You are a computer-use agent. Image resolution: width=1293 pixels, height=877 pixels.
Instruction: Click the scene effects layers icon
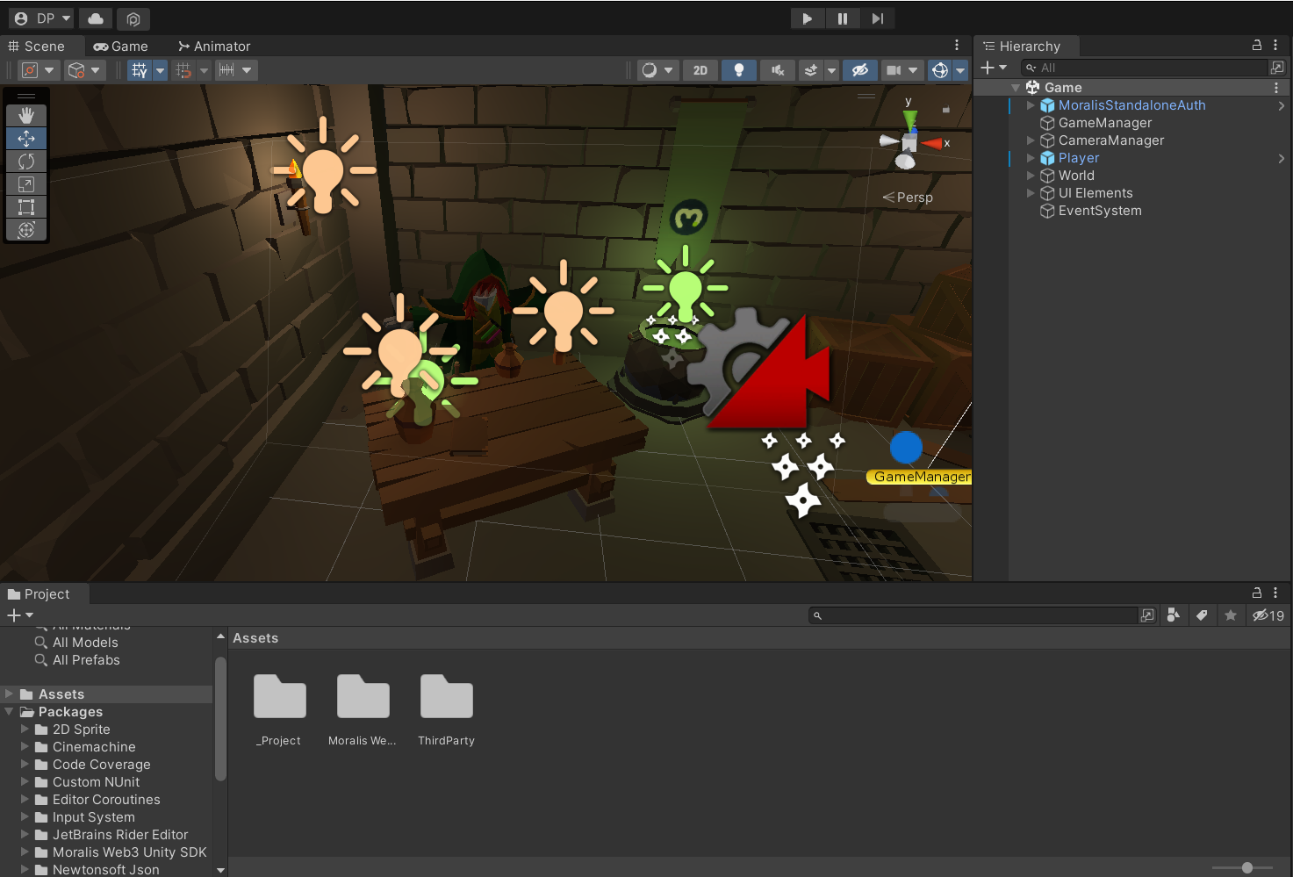[811, 70]
